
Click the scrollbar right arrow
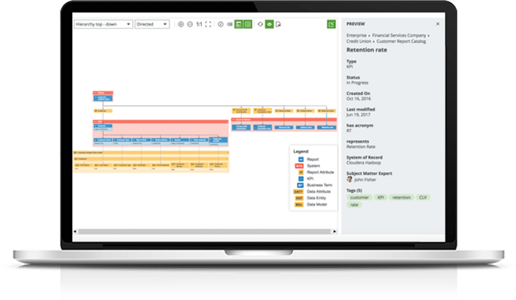click(335, 232)
